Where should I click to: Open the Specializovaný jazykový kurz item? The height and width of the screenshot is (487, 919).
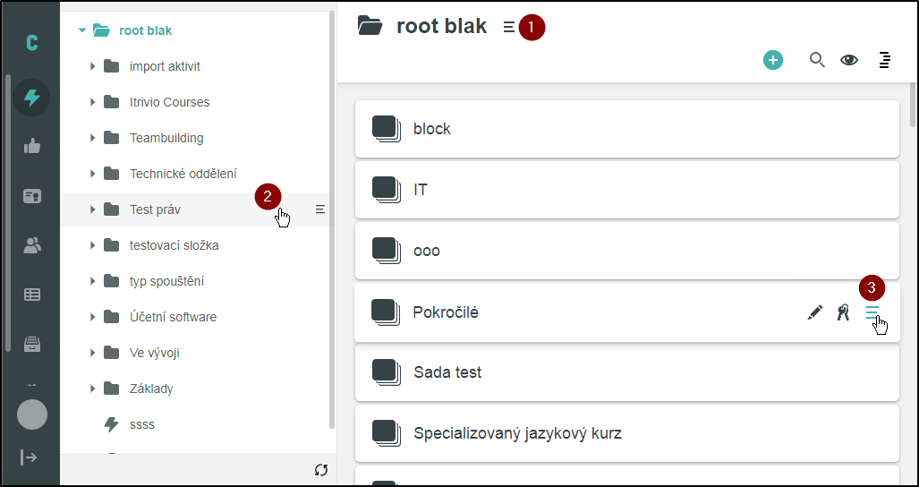(x=517, y=433)
